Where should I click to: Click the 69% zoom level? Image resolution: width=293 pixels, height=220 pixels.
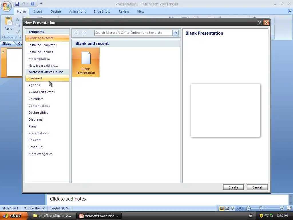tap(240, 208)
